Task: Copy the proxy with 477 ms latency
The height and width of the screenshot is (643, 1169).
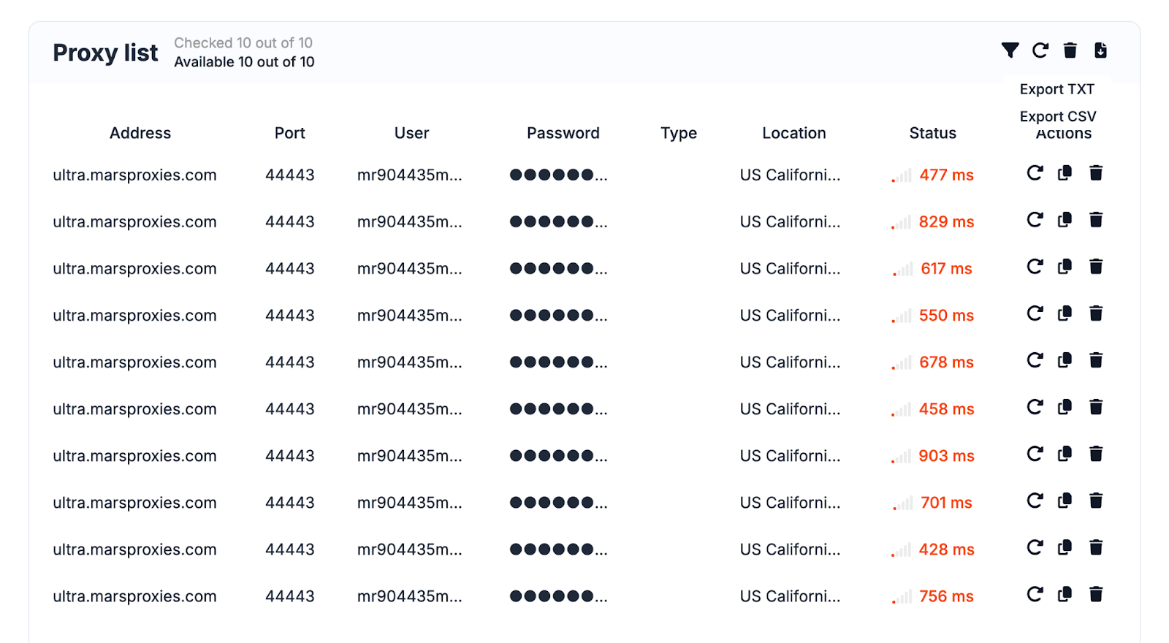Action: (1065, 173)
